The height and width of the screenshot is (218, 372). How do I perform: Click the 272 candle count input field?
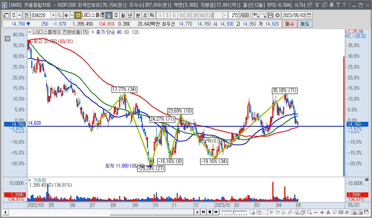(x=234, y=15)
